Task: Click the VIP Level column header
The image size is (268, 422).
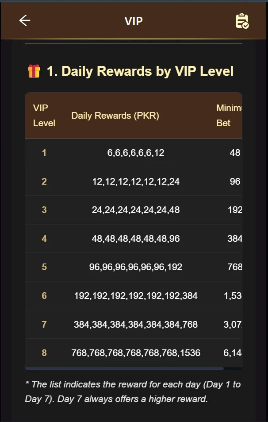Action: pos(44,116)
